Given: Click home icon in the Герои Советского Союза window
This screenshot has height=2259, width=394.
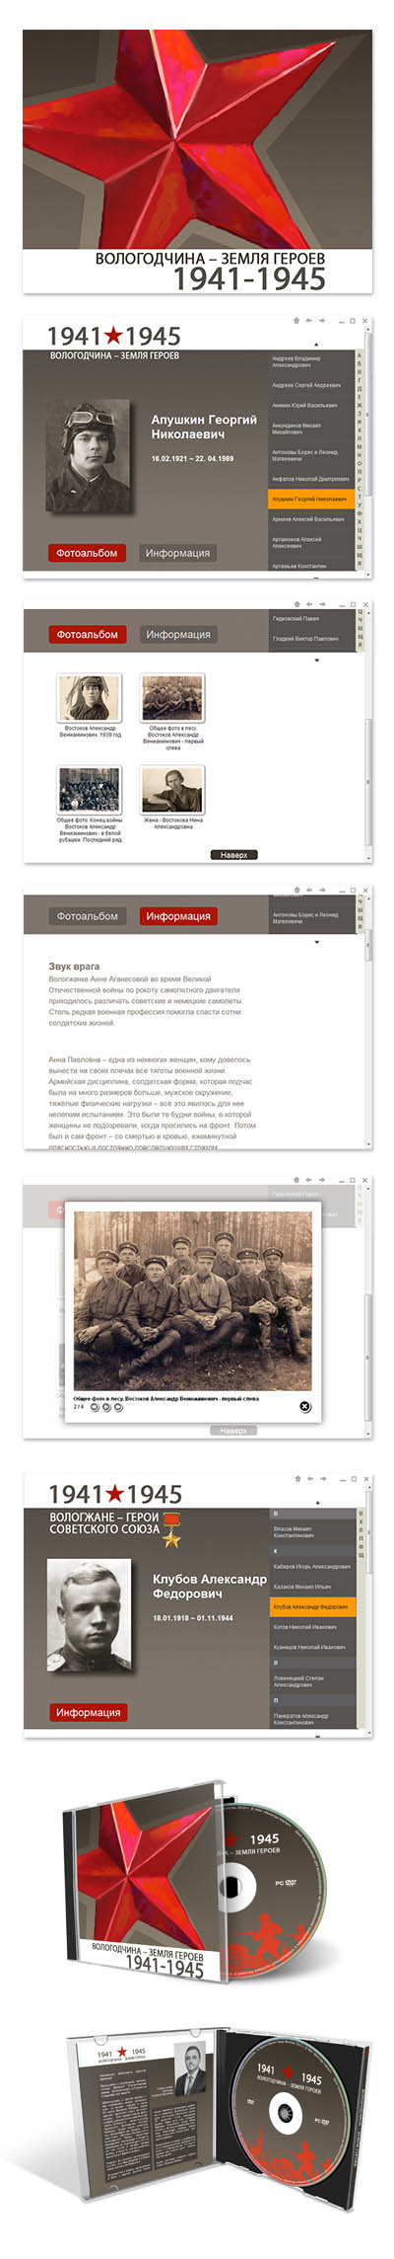Looking at the screenshot, I should [x=296, y=1478].
